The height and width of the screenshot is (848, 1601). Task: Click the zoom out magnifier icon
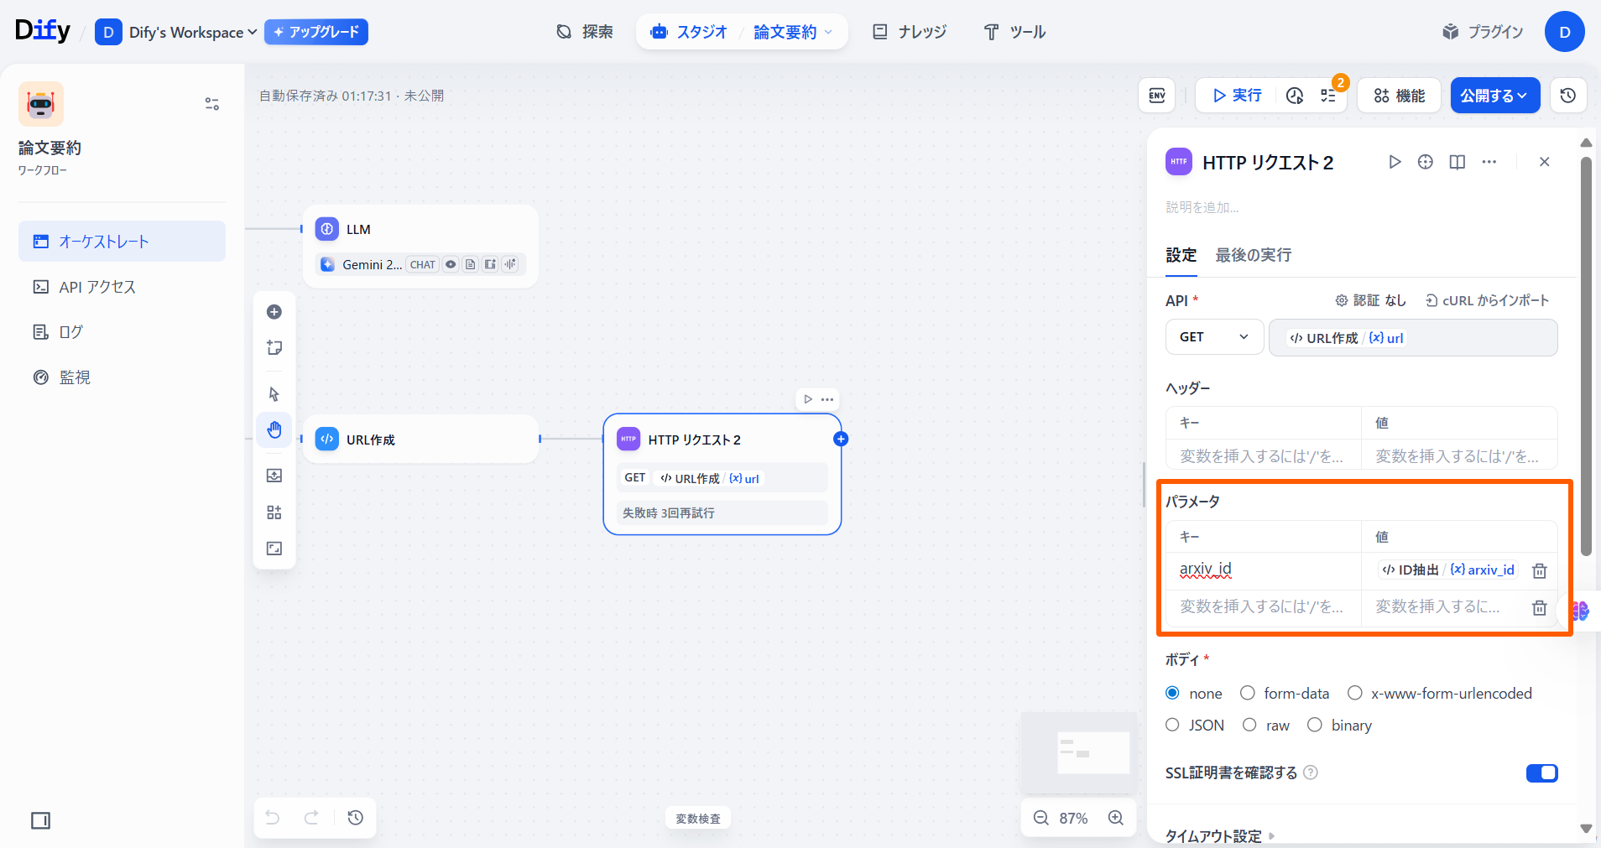tap(1040, 818)
